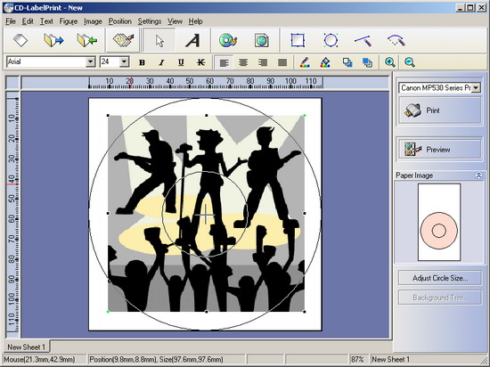This screenshot has width=490, height=367.
Task: Click the top-right green selection handle
Action: (x=305, y=116)
